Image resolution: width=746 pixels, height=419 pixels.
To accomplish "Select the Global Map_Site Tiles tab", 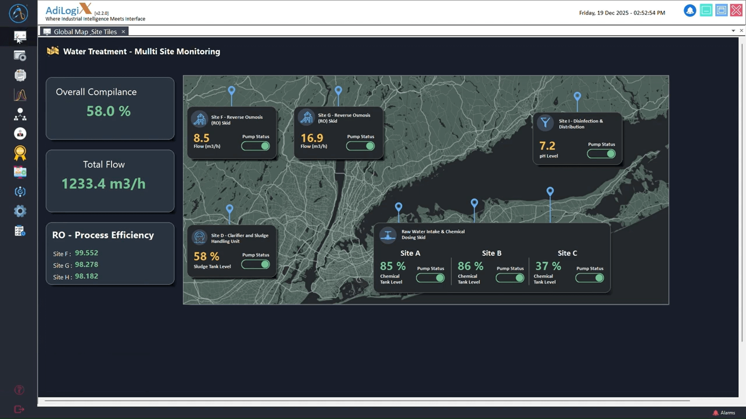I will click(85, 32).
